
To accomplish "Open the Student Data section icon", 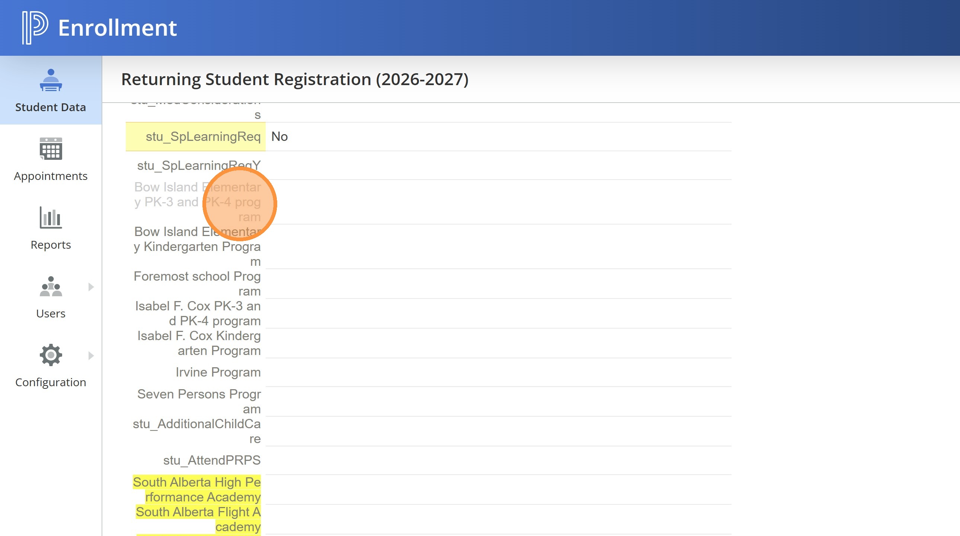I will (51, 80).
